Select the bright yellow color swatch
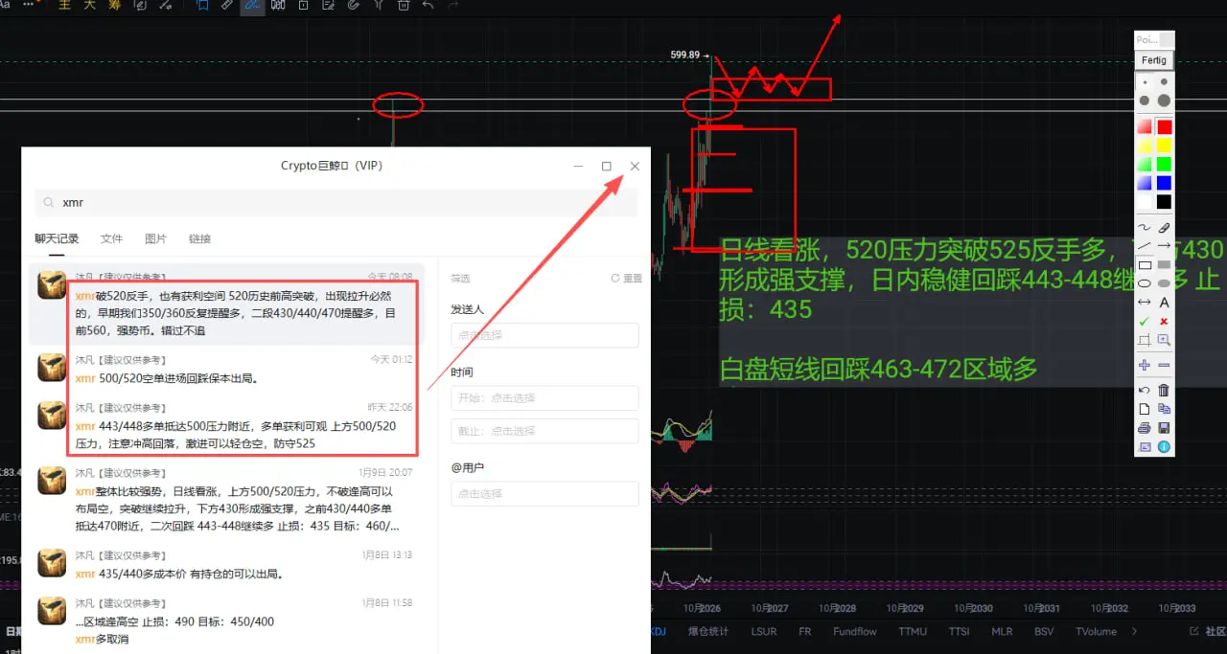This screenshot has width=1227, height=654. (1164, 146)
